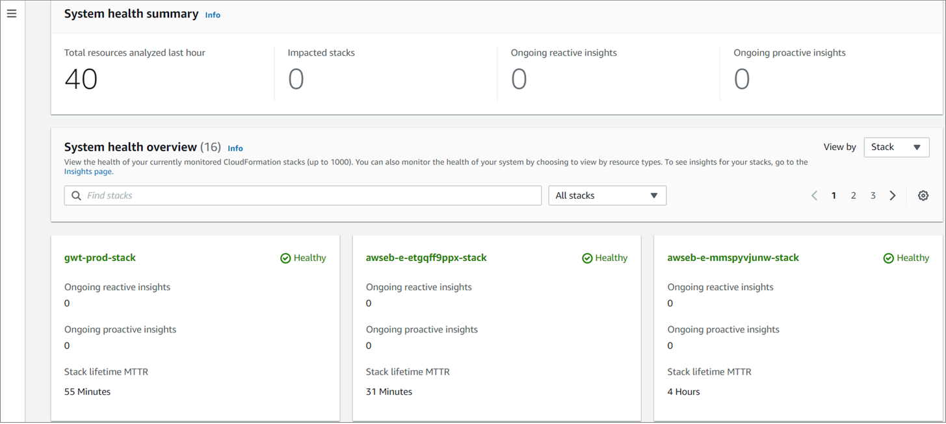The image size is (946, 424).
Task: Click Ongoing reactive insights label on awseb-e-etgqff9ppx-stack
Action: [x=419, y=287]
